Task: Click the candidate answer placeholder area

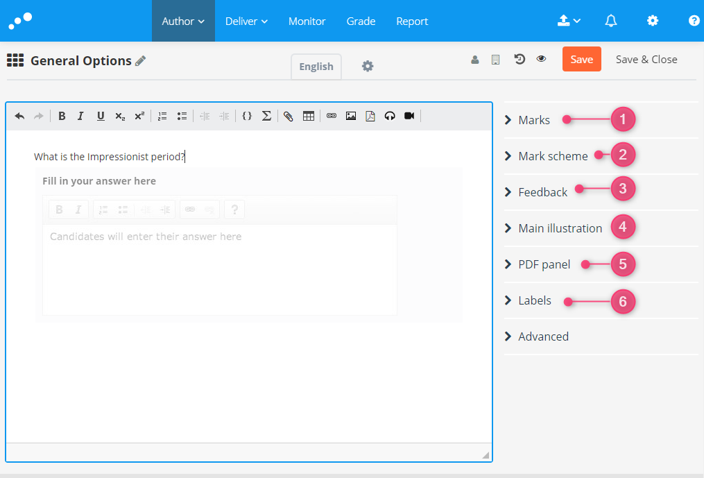Action: (220, 270)
